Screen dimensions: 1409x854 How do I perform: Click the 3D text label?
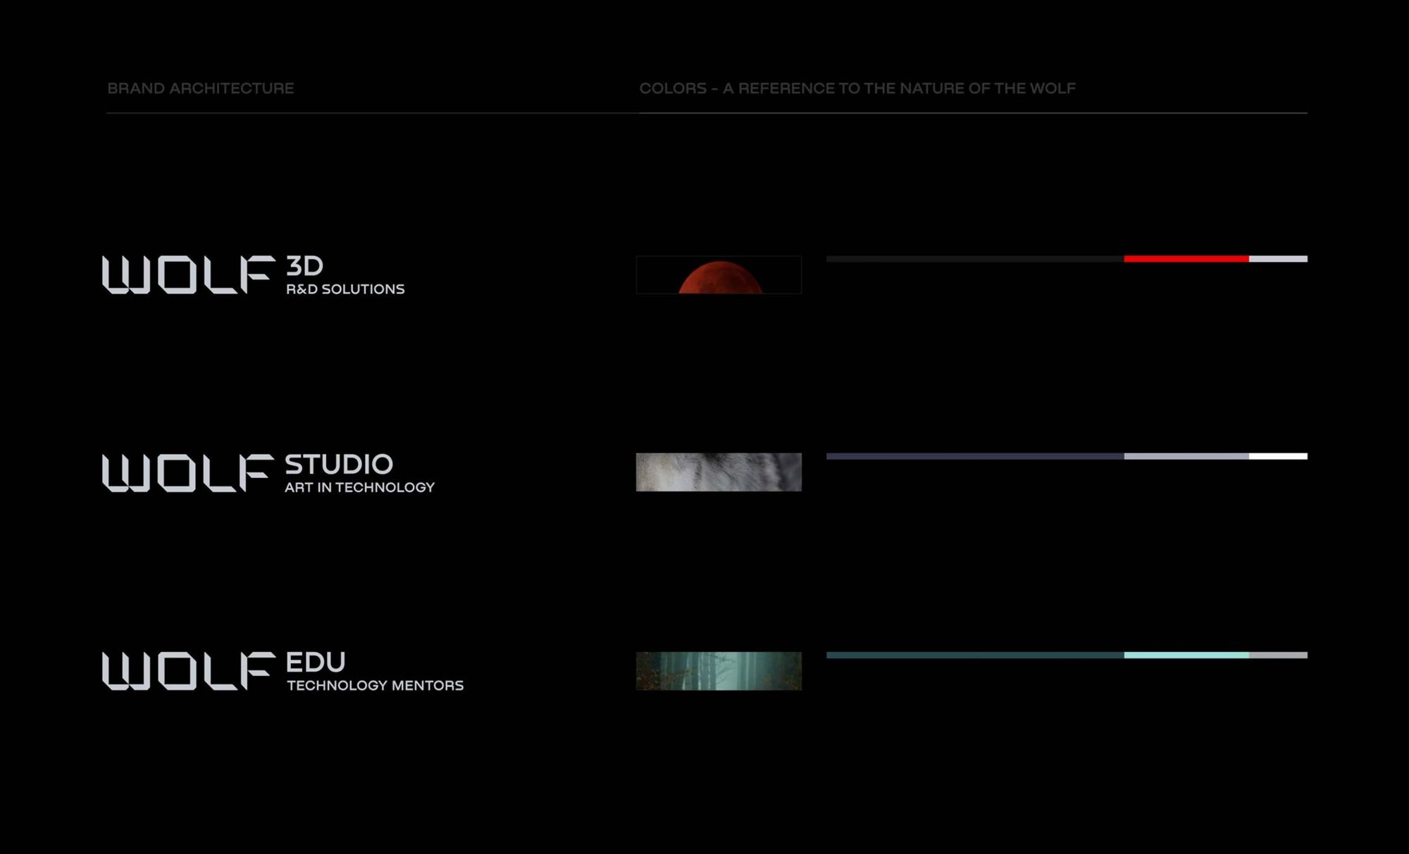304,266
